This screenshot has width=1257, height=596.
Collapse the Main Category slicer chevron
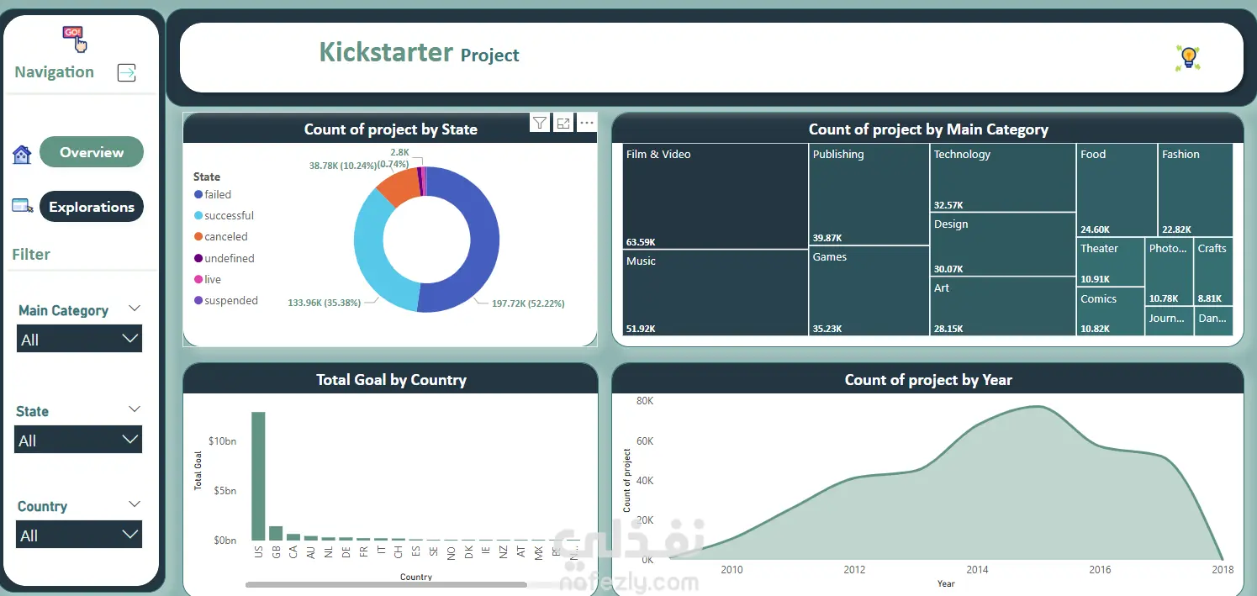(x=134, y=309)
